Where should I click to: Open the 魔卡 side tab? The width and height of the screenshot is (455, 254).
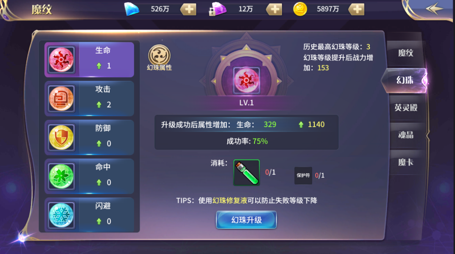pyautogui.click(x=406, y=162)
